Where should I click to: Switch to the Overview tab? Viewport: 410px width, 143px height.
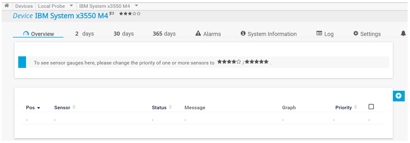38,34
